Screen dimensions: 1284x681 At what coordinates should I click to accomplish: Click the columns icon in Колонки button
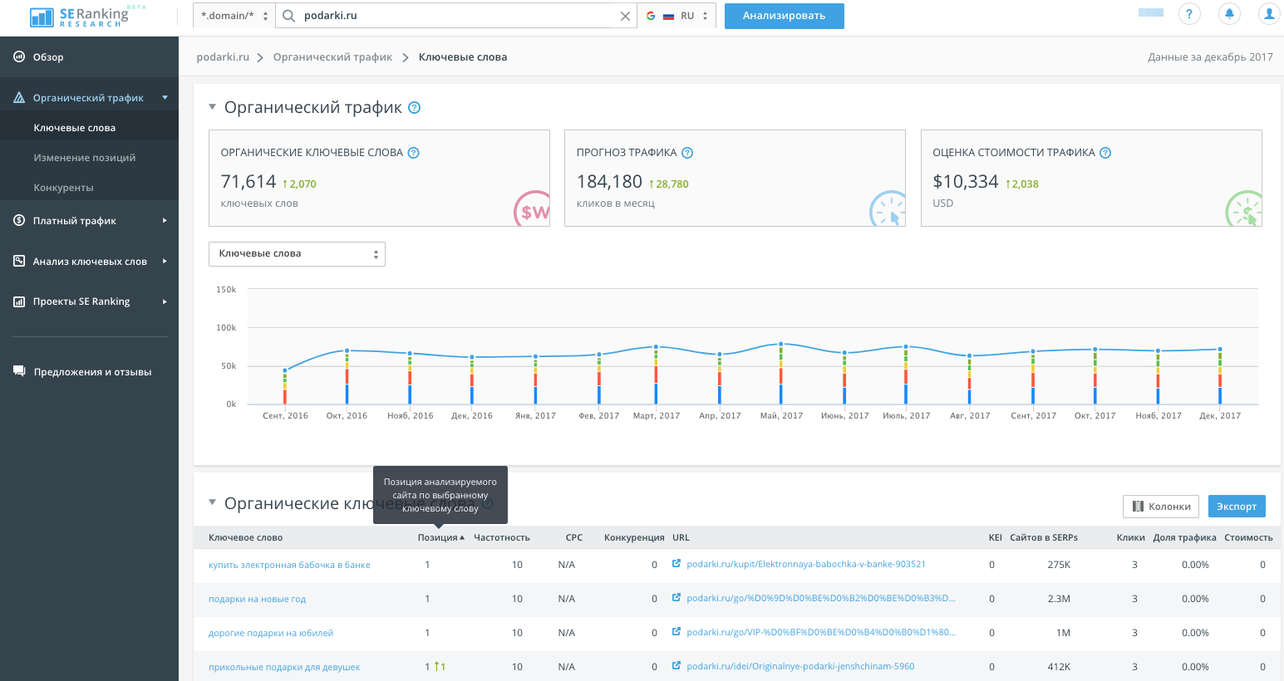(1138, 506)
